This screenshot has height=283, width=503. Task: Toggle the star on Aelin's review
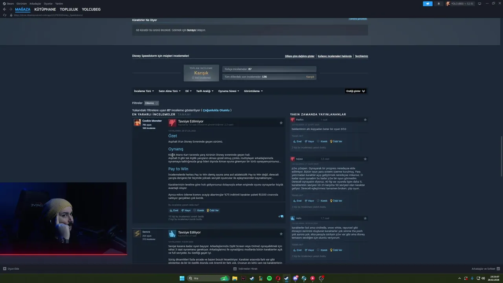(x=365, y=218)
